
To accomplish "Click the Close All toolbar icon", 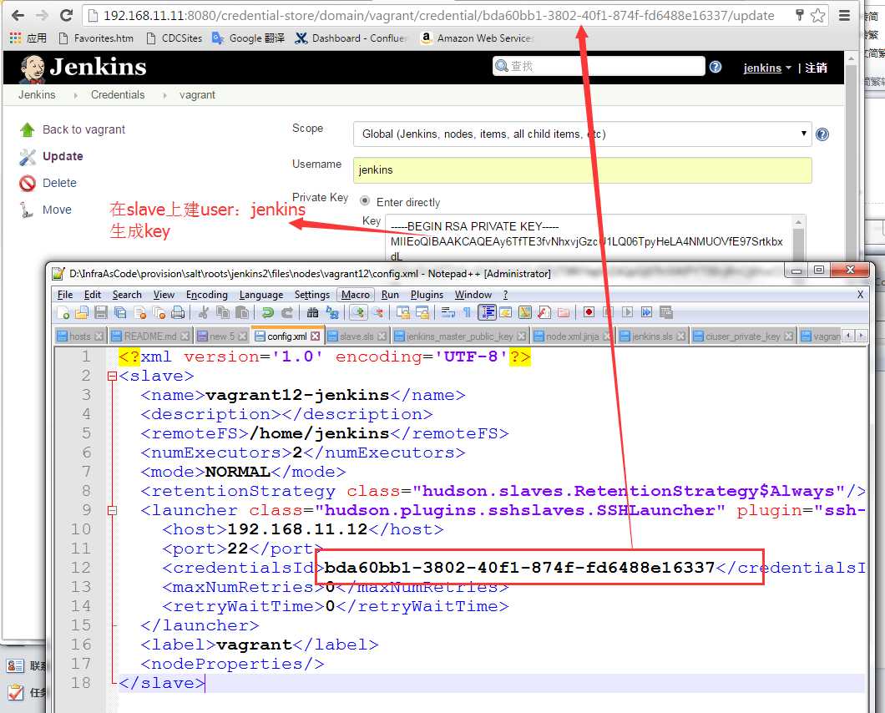I will tap(159, 313).
